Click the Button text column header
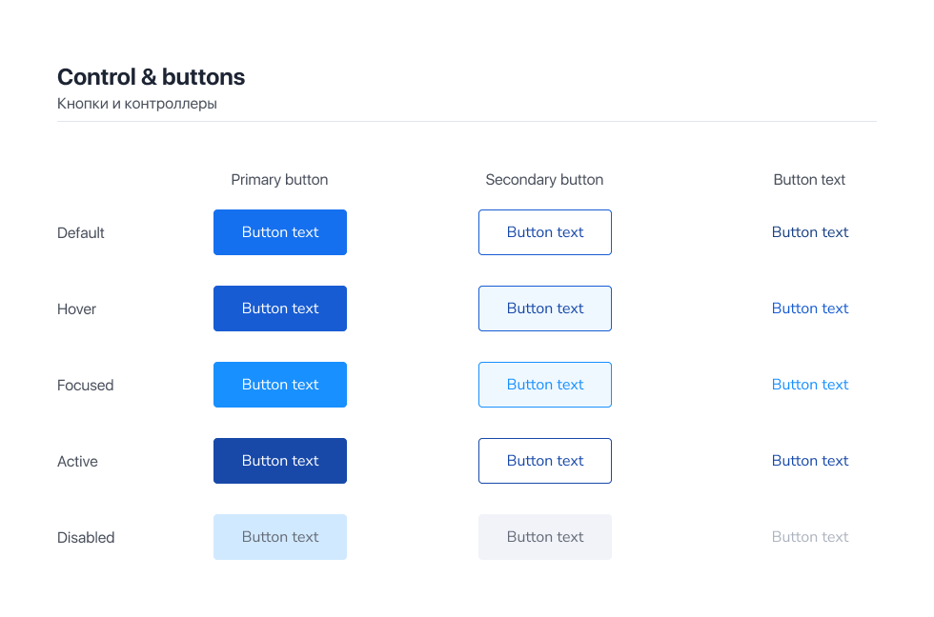 [x=809, y=180]
